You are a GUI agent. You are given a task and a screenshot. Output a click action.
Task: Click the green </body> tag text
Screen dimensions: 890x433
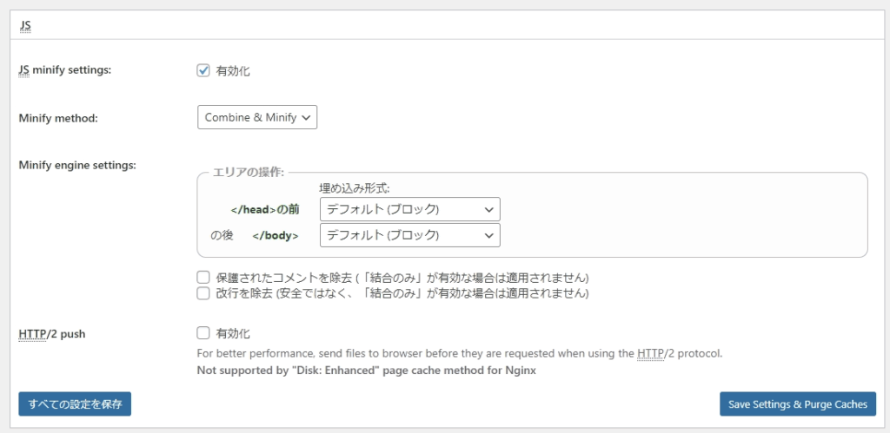(x=276, y=236)
